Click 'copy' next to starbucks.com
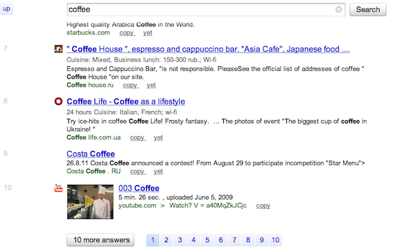The height and width of the screenshot is (252, 394). (127, 33)
